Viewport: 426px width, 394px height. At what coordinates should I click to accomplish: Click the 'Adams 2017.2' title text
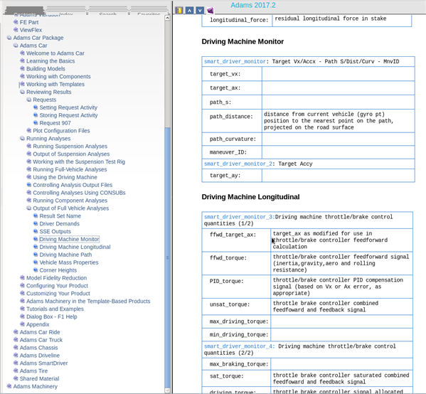253,5
